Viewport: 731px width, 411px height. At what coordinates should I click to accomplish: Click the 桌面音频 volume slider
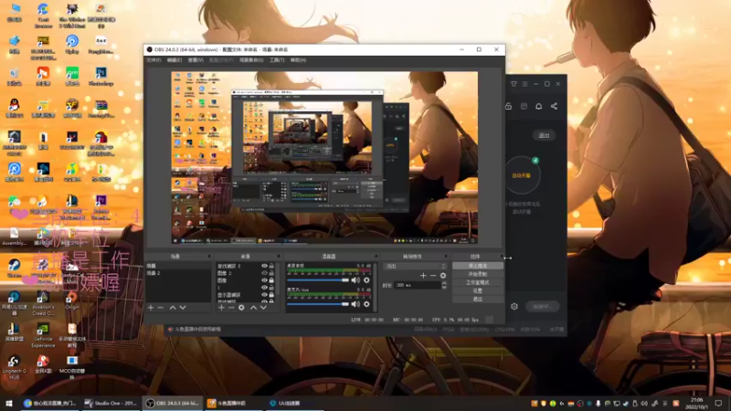318,280
